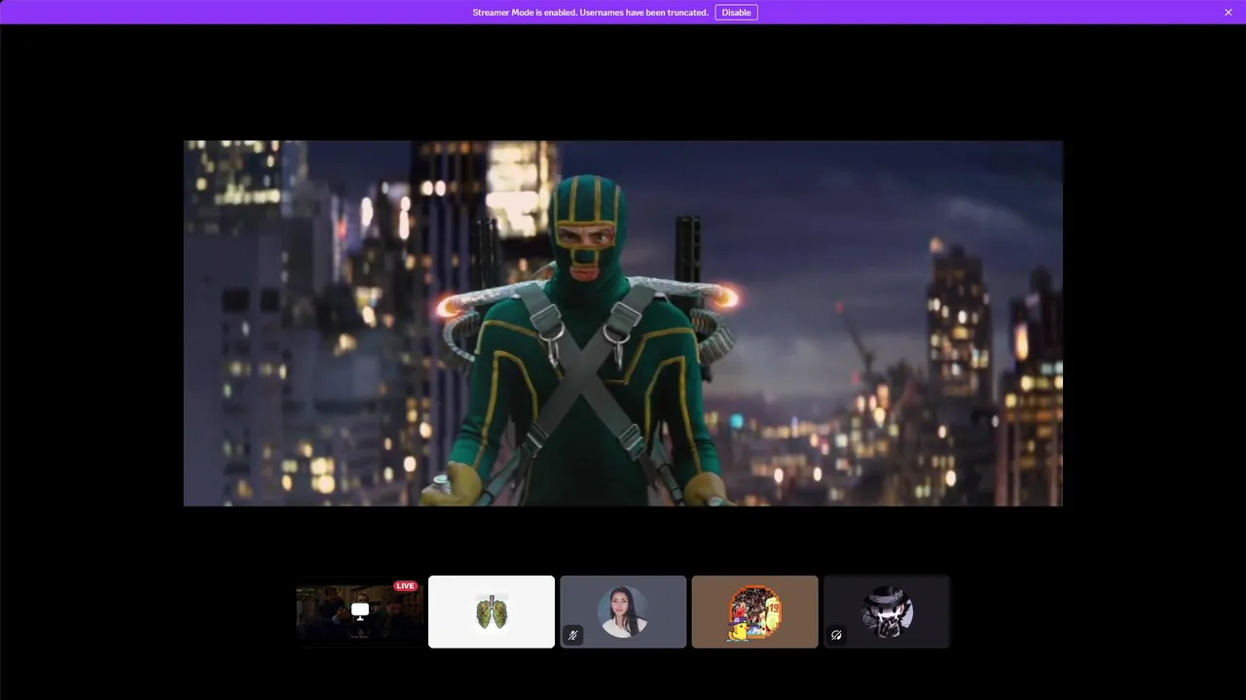Click the deafened headphone icon on dark tile
The image size is (1246, 700).
836,635
